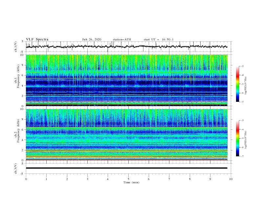Click the "-7" tick on ch.1 colorbar
This screenshot has height=201, width=260.
[242, 102]
